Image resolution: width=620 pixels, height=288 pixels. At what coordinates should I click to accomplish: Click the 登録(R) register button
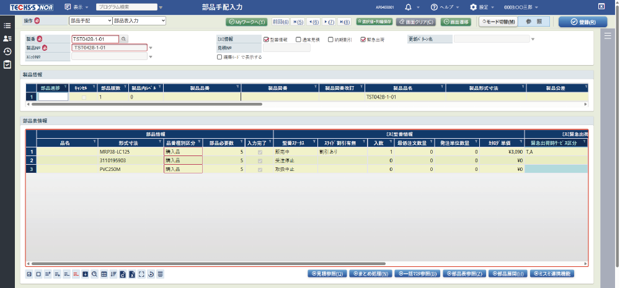pyautogui.click(x=583, y=22)
